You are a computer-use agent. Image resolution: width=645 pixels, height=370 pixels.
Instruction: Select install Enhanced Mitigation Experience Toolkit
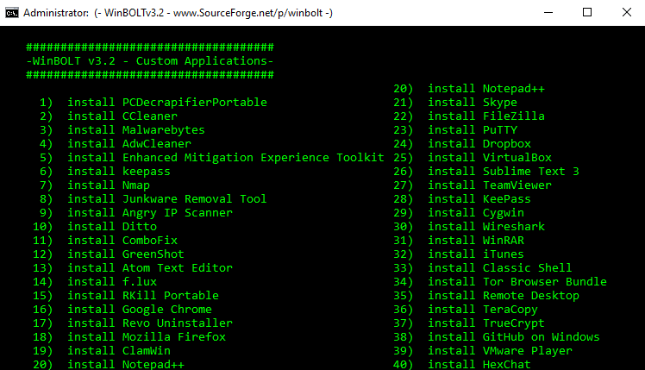point(225,158)
